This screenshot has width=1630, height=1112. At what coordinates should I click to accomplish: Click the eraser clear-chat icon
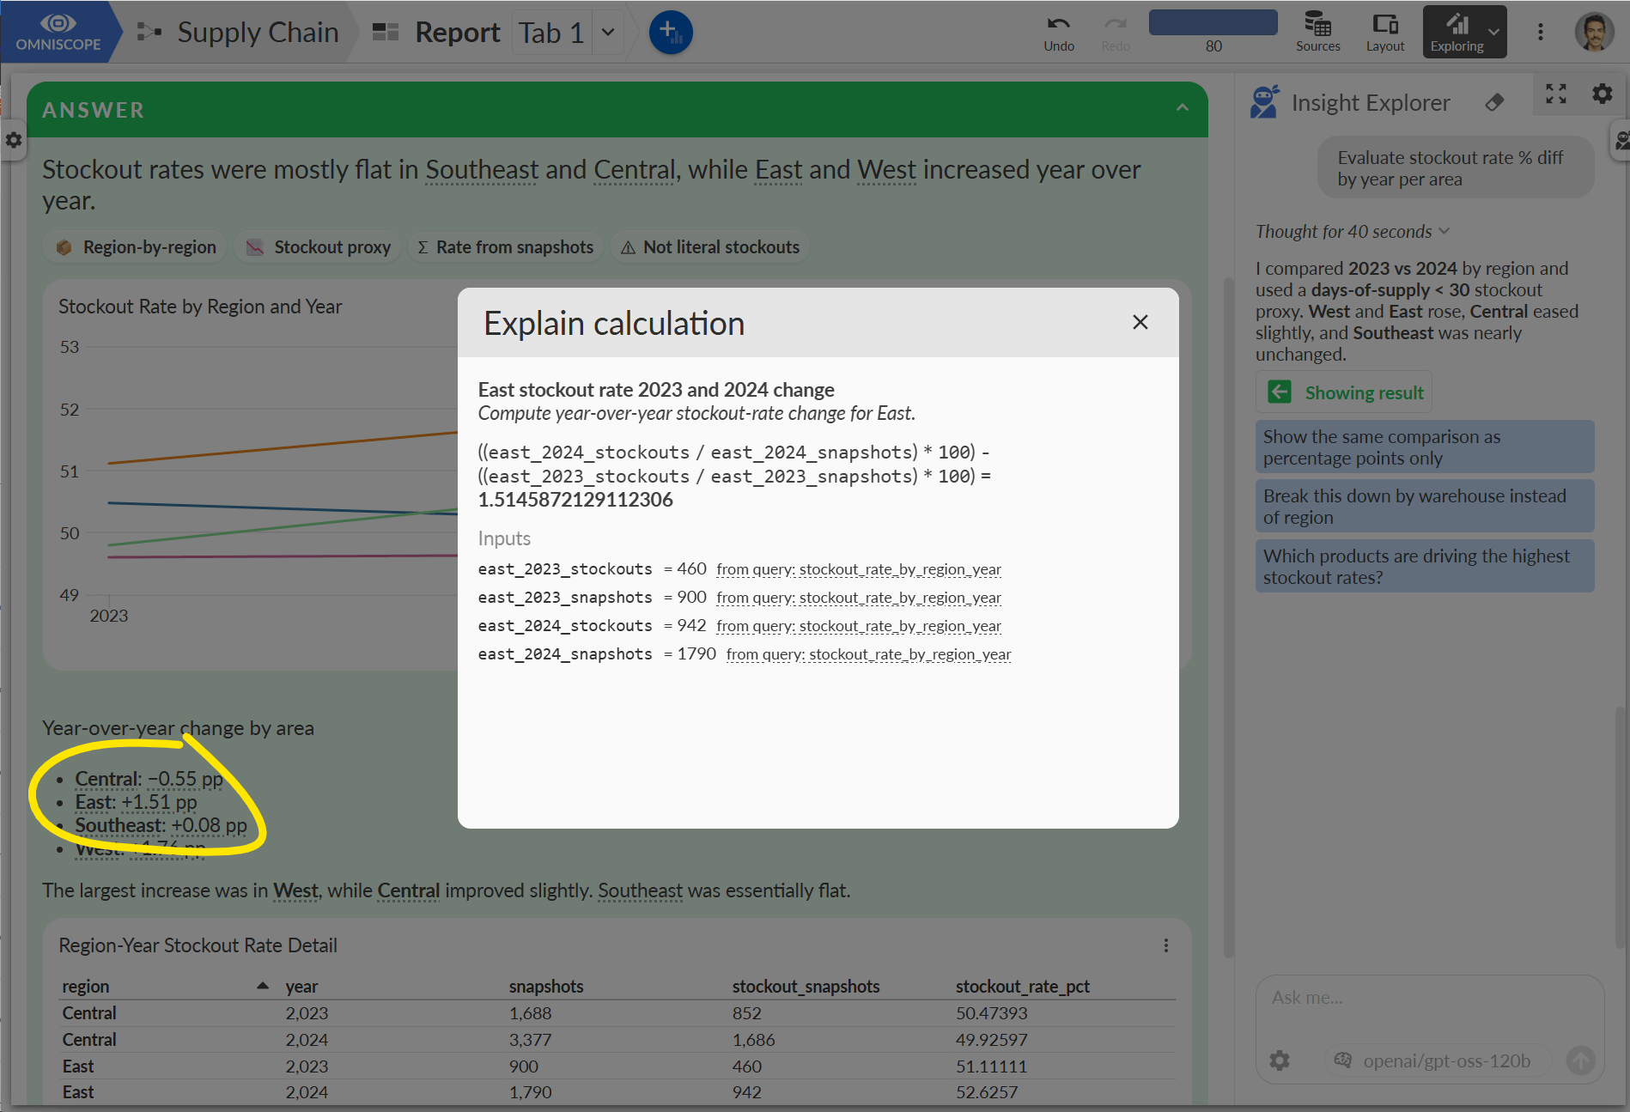point(1494,102)
